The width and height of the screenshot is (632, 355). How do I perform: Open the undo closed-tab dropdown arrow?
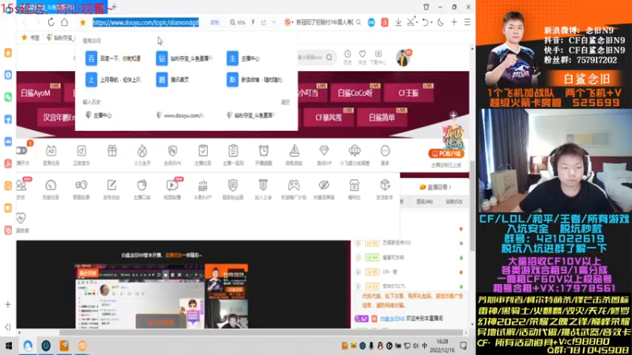point(431,23)
